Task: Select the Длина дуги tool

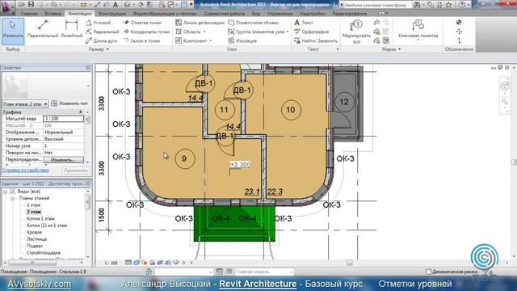Action: (101, 40)
